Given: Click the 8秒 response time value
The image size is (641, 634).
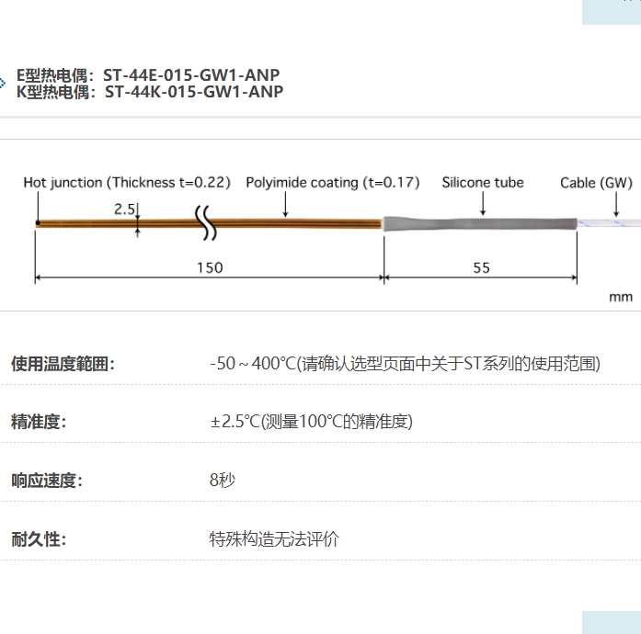Looking at the screenshot, I should coord(223,480).
